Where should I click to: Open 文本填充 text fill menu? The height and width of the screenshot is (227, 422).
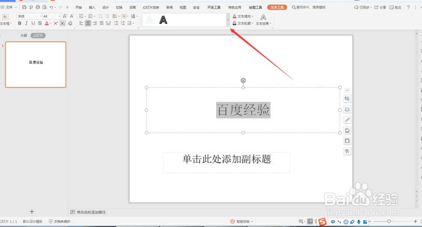(243, 16)
